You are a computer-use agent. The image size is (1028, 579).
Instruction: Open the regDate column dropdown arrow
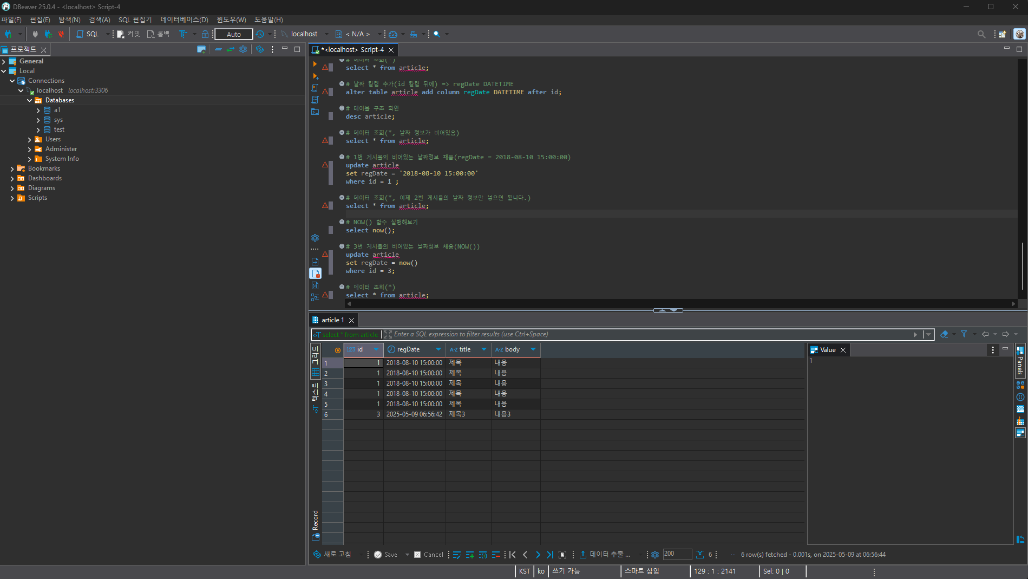(x=438, y=350)
